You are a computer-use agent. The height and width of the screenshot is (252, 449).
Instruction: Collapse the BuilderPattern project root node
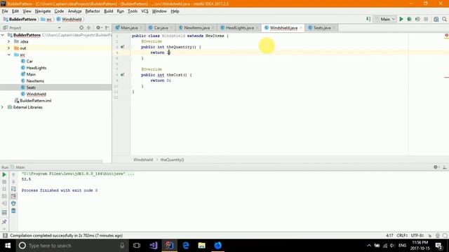coord(3,35)
